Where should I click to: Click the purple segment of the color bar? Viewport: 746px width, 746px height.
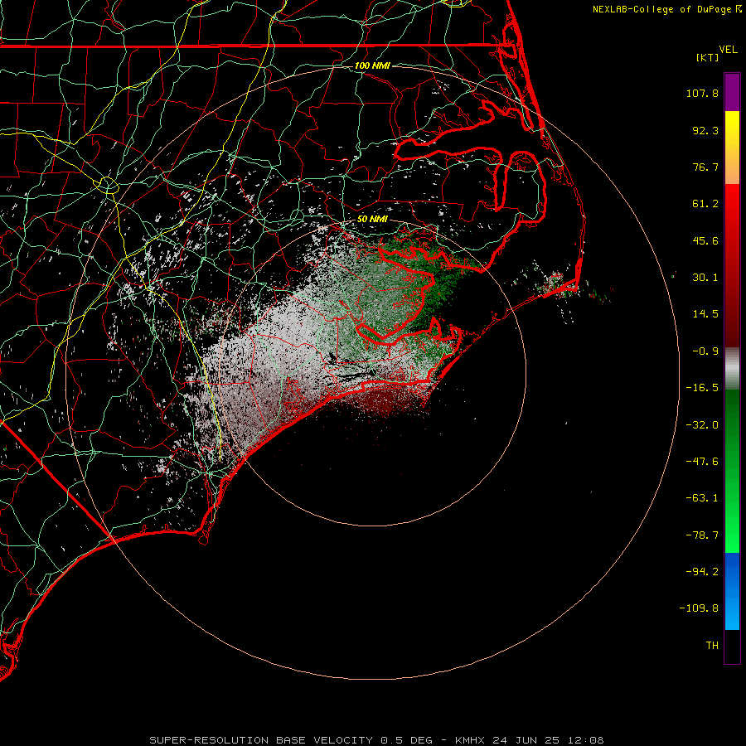(732, 92)
